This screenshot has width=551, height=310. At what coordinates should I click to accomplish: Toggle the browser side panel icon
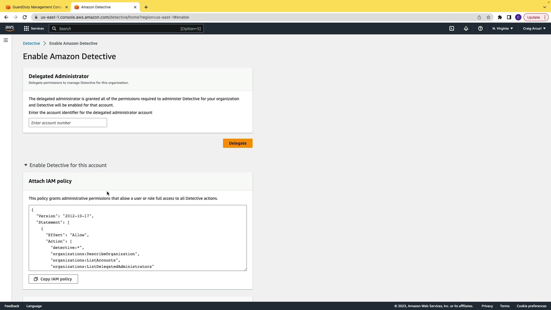click(509, 17)
